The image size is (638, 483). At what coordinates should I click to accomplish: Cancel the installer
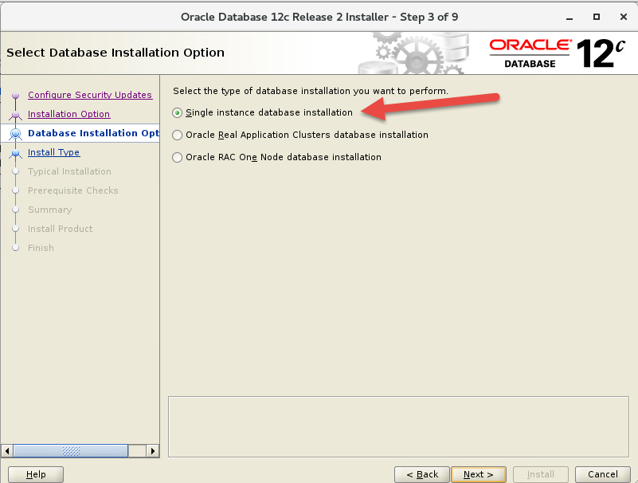(603, 474)
